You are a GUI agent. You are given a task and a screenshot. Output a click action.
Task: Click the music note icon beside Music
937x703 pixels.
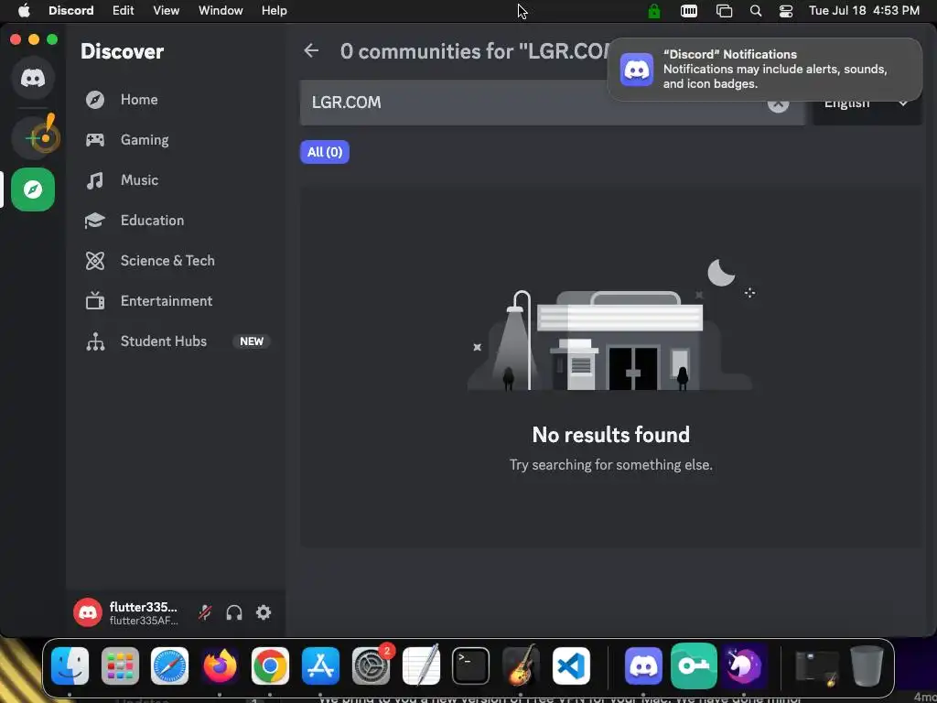[x=95, y=180]
